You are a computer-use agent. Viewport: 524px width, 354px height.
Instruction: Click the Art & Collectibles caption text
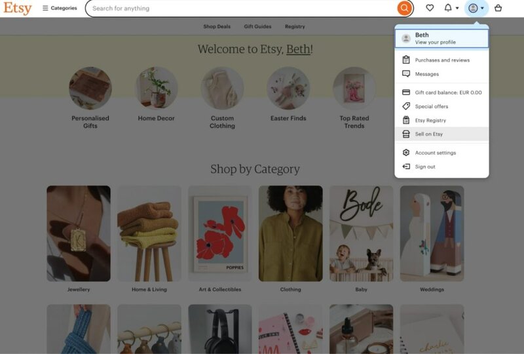220,289
